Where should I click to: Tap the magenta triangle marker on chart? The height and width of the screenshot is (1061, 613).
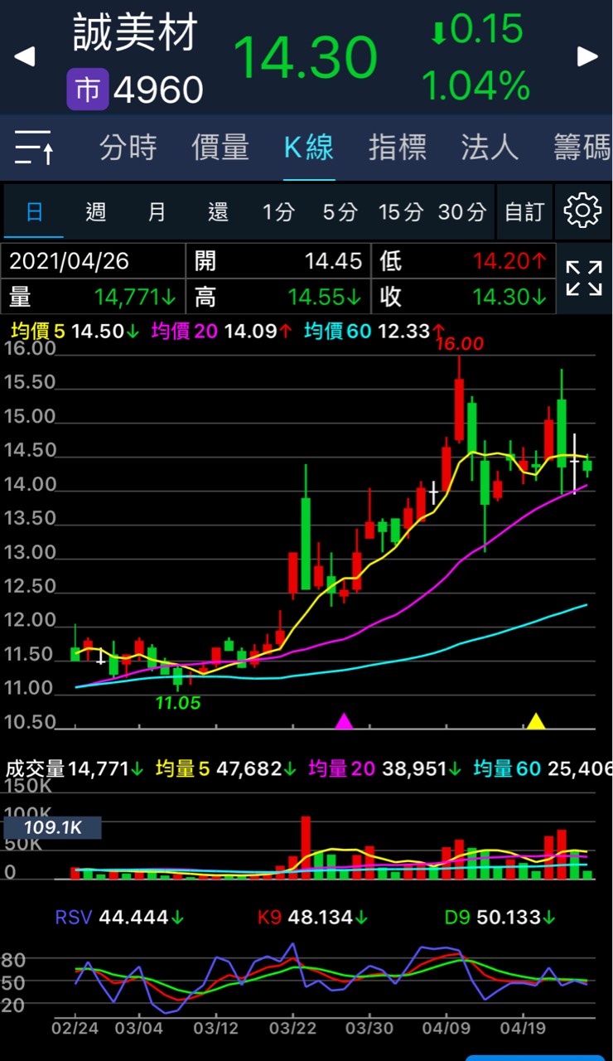click(x=344, y=721)
